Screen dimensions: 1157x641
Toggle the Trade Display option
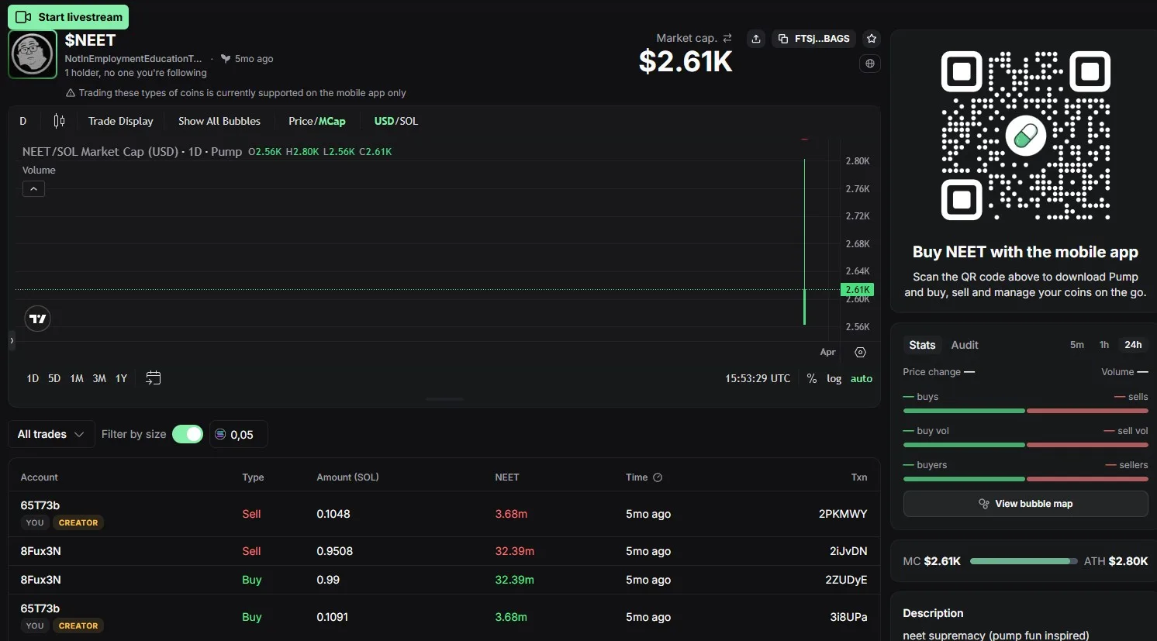coord(121,121)
